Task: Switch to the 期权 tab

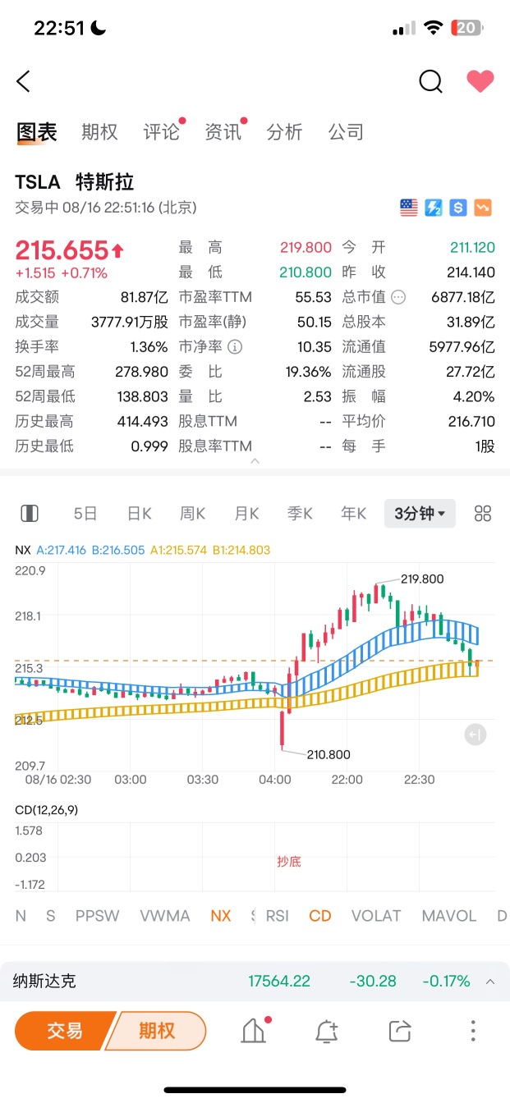Action: click(99, 132)
